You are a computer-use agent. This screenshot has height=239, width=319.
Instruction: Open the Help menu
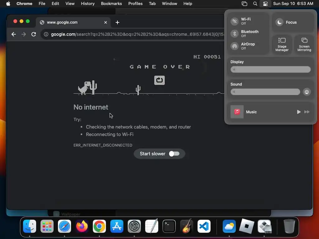coord(188,4)
